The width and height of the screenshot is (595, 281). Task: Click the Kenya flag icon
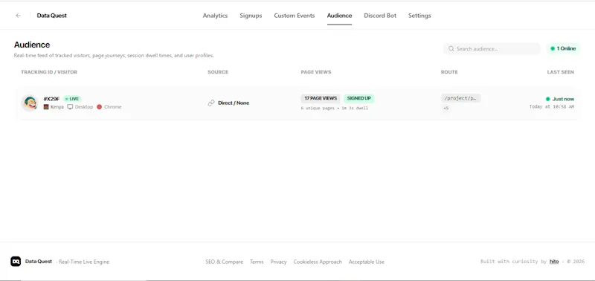(46, 107)
